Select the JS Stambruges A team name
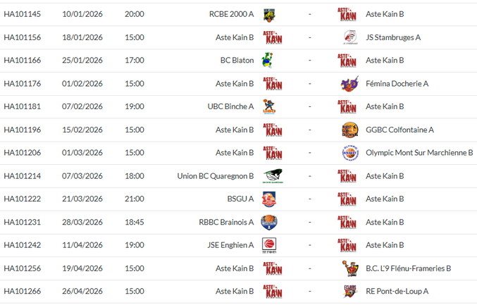The image size is (477, 305). coord(393,37)
